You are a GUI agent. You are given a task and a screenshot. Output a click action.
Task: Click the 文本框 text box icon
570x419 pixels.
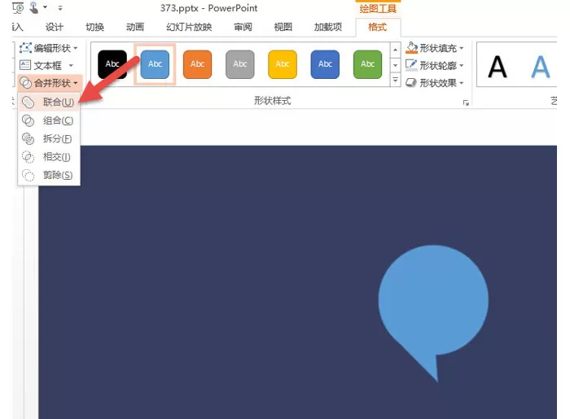point(25,65)
